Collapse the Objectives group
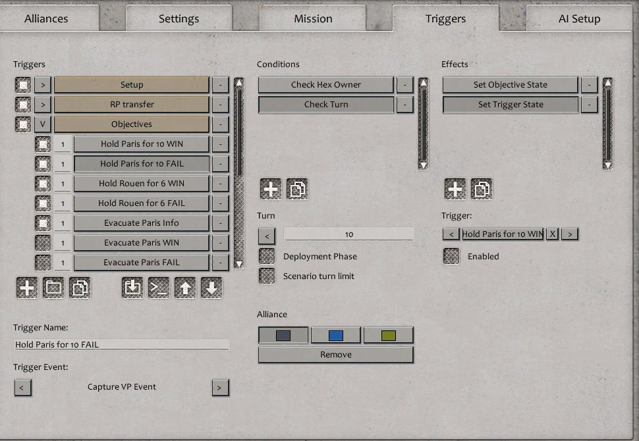 (42, 124)
